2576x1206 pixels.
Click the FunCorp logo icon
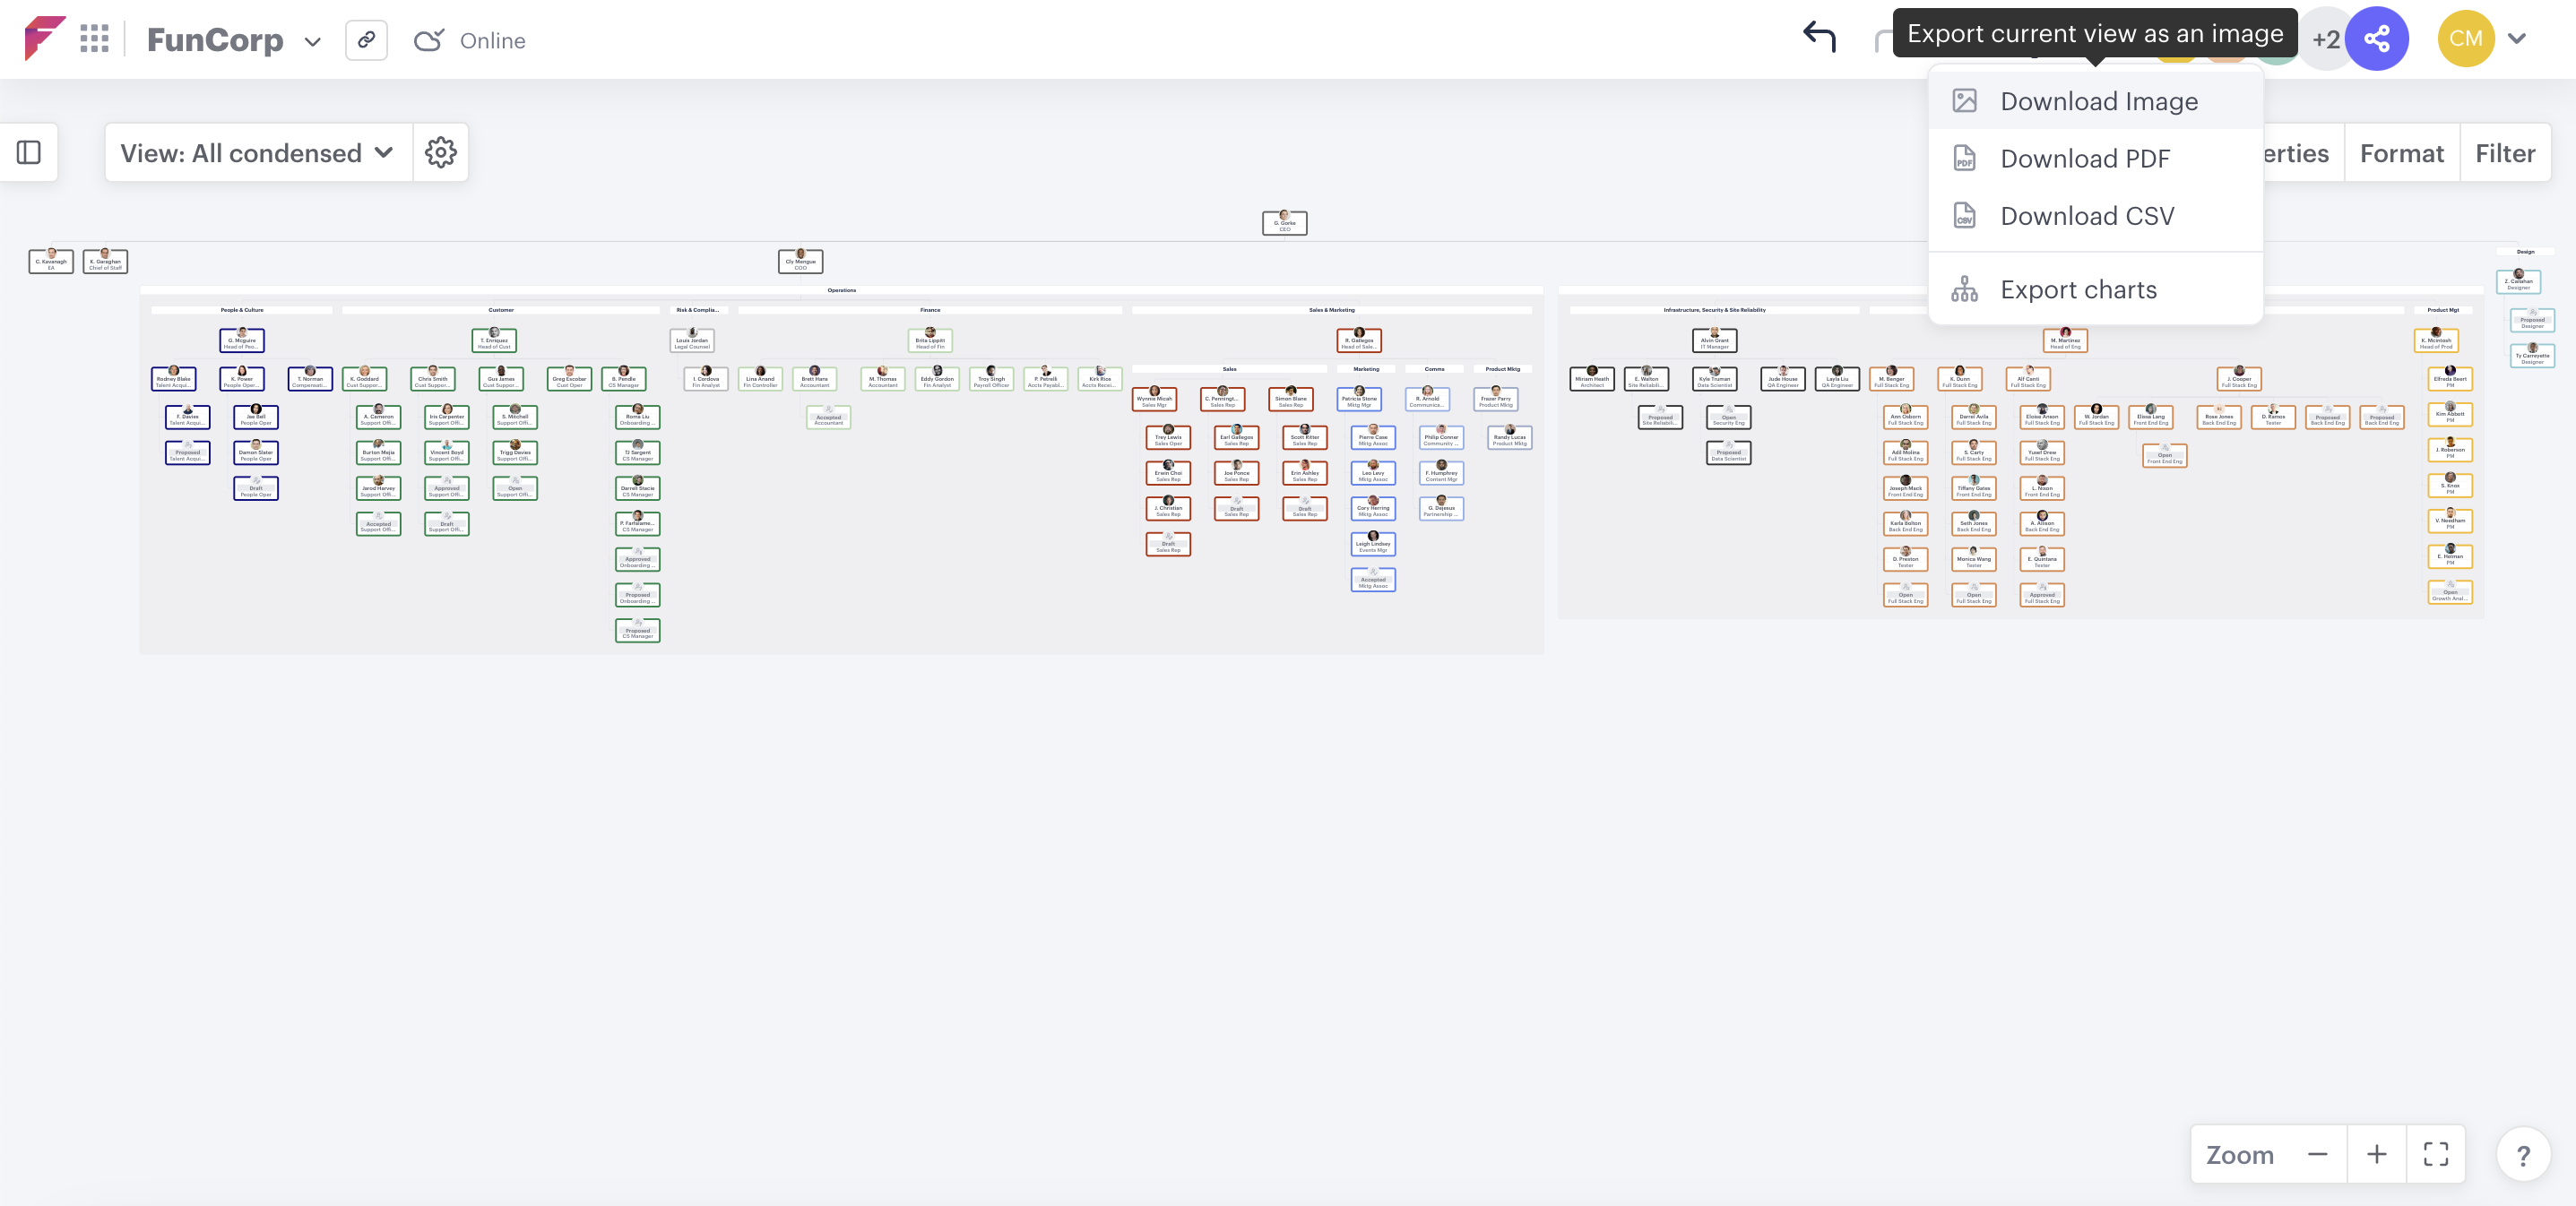(44, 38)
